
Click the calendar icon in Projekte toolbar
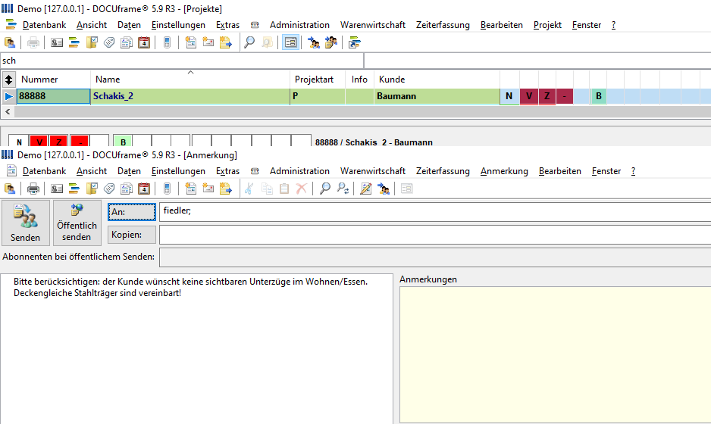coord(144,43)
